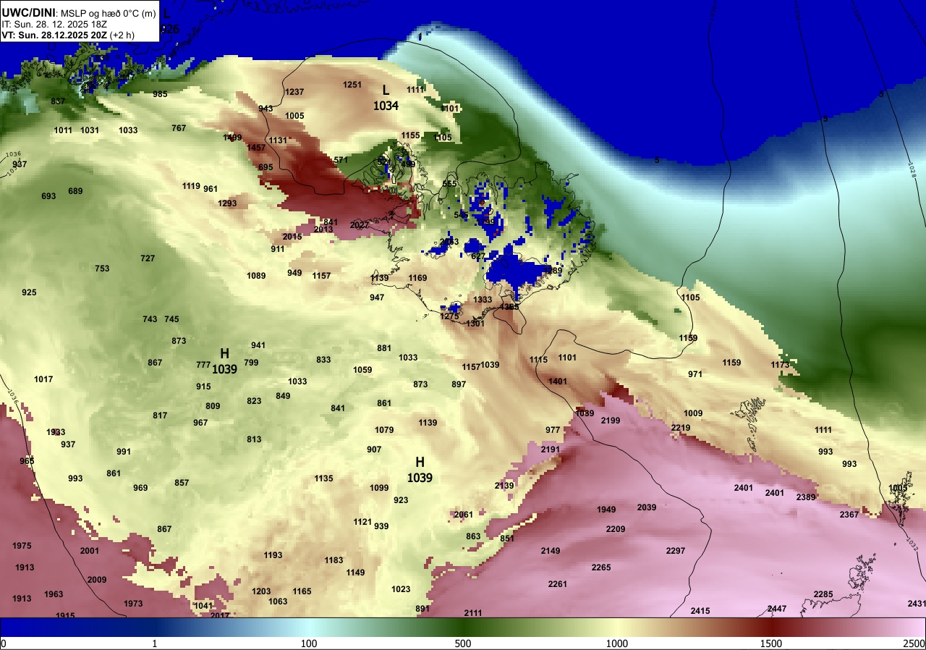Click the map value '2027'
The image size is (926, 650).
point(360,225)
